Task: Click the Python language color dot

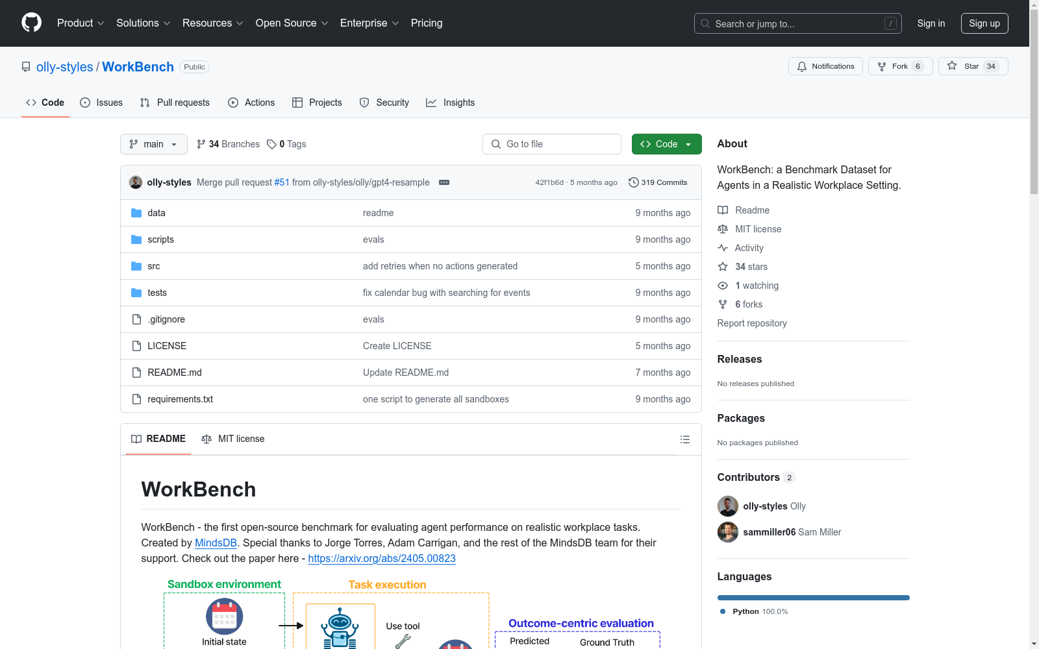Action: (x=723, y=611)
